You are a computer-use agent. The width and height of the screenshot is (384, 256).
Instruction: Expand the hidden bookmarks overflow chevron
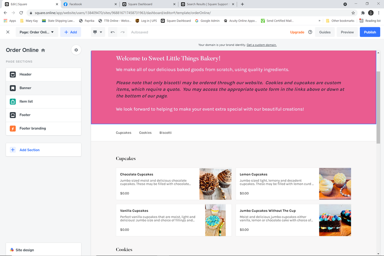(x=319, y=21)
